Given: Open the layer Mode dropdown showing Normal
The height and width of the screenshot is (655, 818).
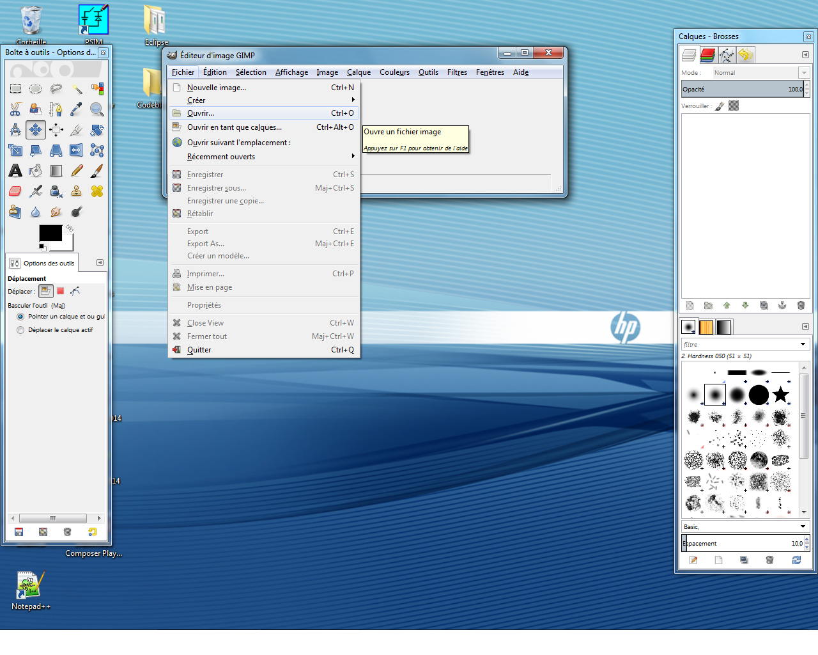Looking at the screenshot, I should click(761, 73).
